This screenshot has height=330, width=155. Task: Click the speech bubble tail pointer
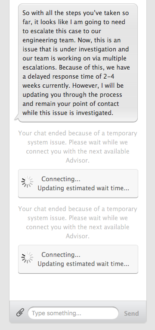pos(16,118)
